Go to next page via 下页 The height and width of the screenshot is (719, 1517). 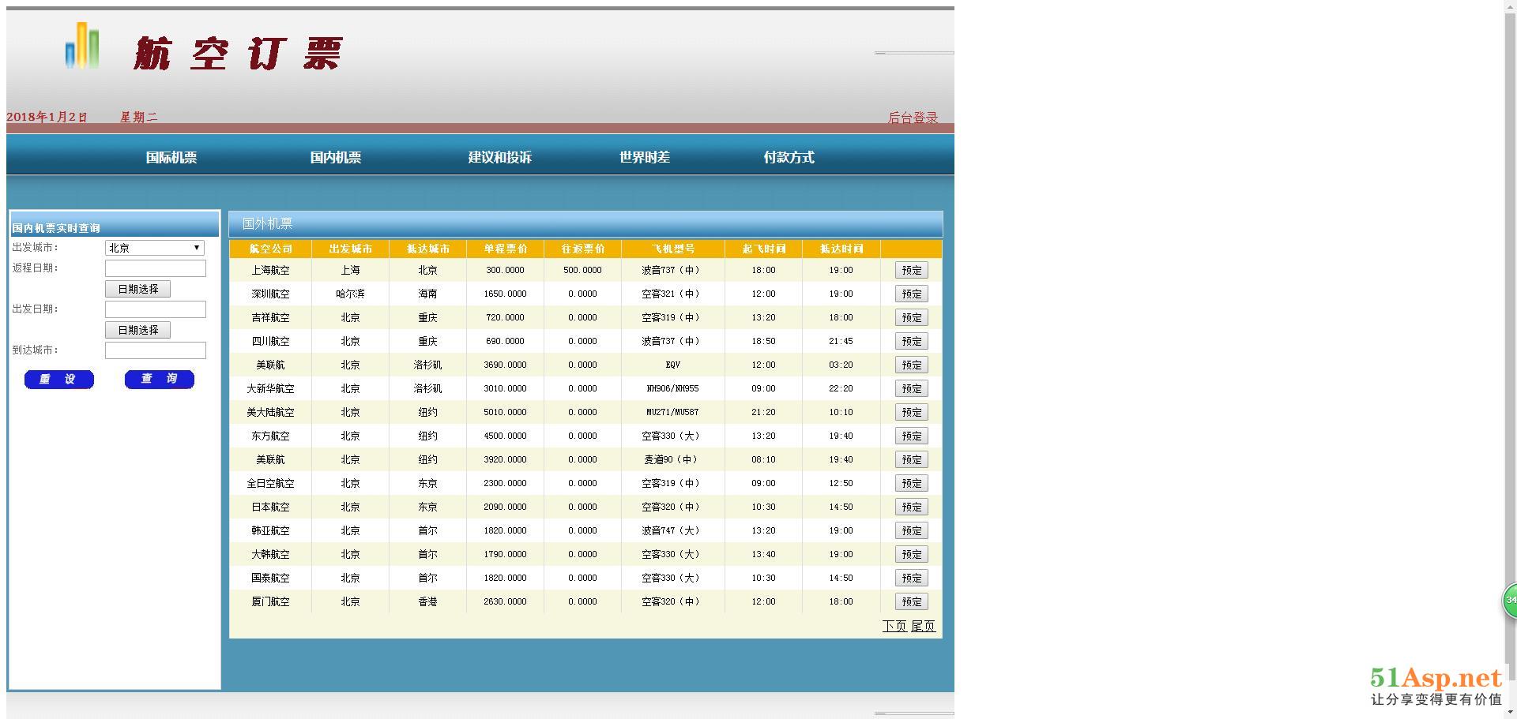coord(894,626)
